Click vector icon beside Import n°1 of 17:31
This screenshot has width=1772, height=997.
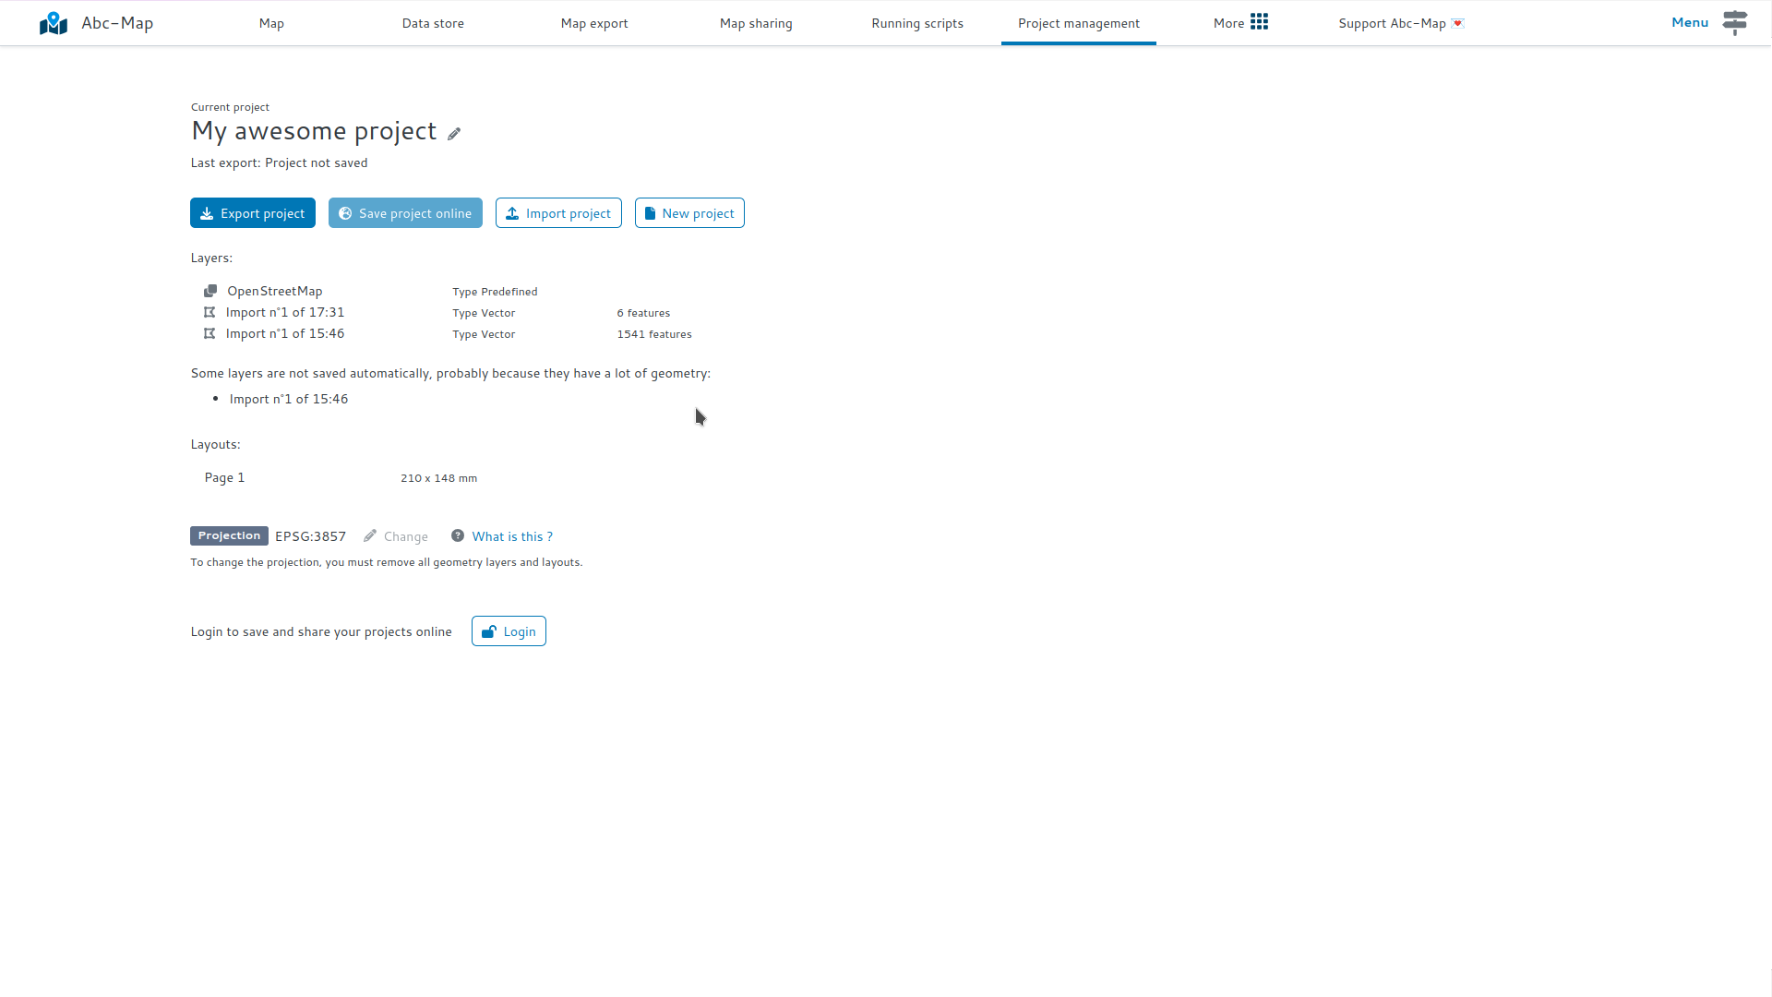210,313
